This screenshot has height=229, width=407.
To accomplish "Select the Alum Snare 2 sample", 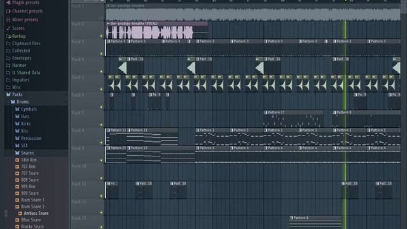I will [x=32, y=207].
